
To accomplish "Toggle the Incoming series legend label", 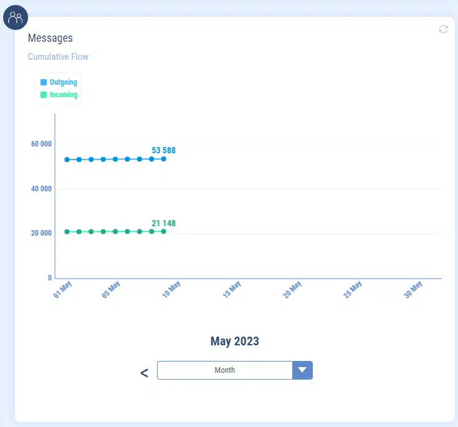I will pyautogui.click(x=63, y=95).
